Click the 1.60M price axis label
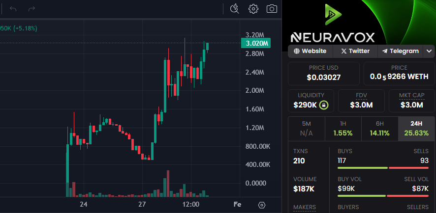The width and height of the screenshot is (436, 213). tap(255, 109)
